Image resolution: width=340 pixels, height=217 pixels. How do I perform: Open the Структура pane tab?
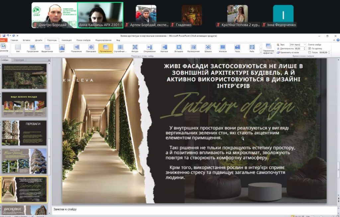19,60
